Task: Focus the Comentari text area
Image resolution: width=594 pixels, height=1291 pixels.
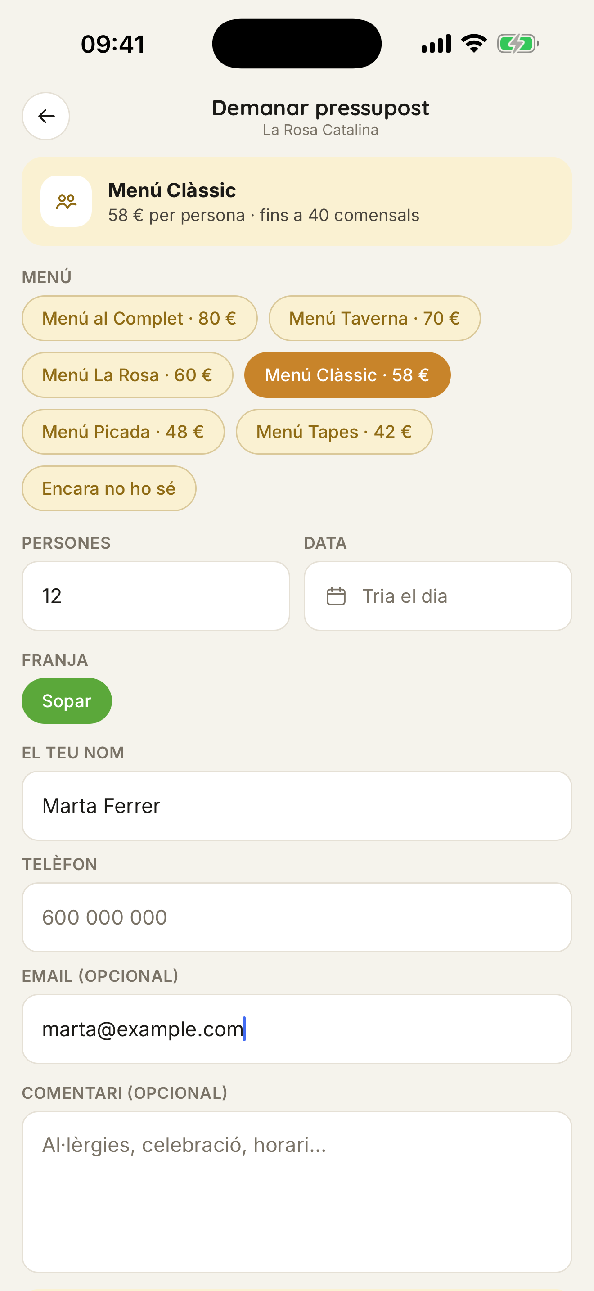Action: click(297, 1192)
